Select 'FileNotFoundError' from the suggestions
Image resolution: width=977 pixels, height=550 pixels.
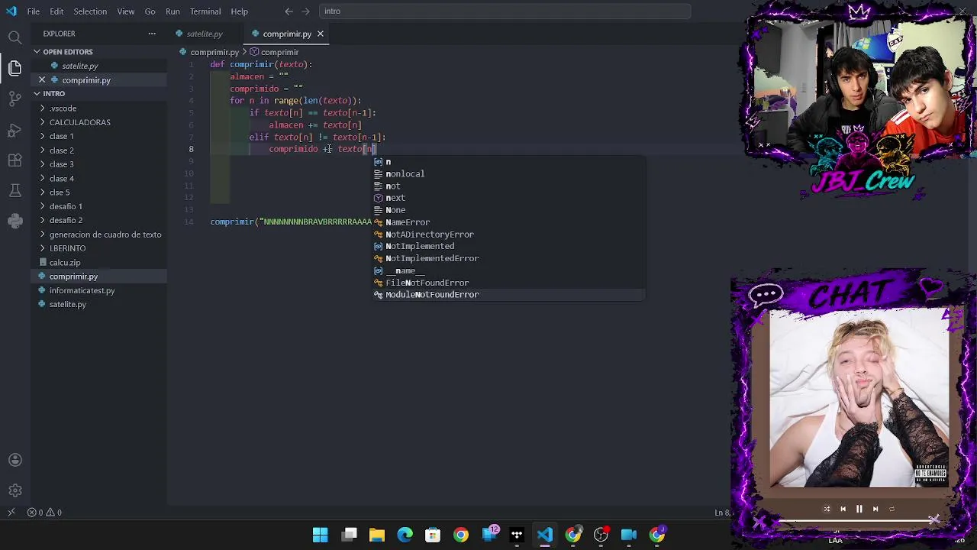click(508, 283)
